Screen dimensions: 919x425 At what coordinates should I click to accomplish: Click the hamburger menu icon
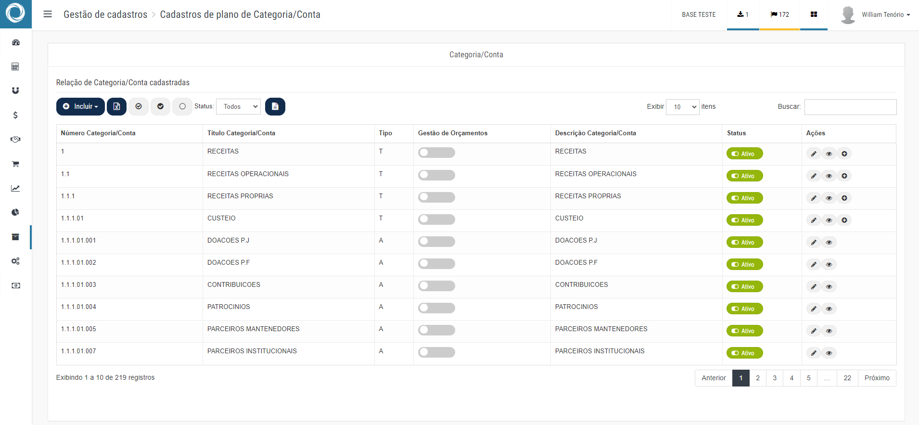coord(48,14)
